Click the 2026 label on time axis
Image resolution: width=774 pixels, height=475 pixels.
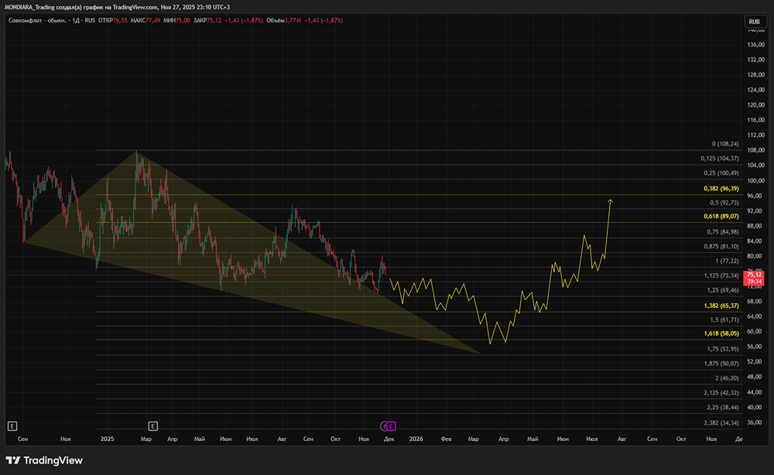point(416,439)
